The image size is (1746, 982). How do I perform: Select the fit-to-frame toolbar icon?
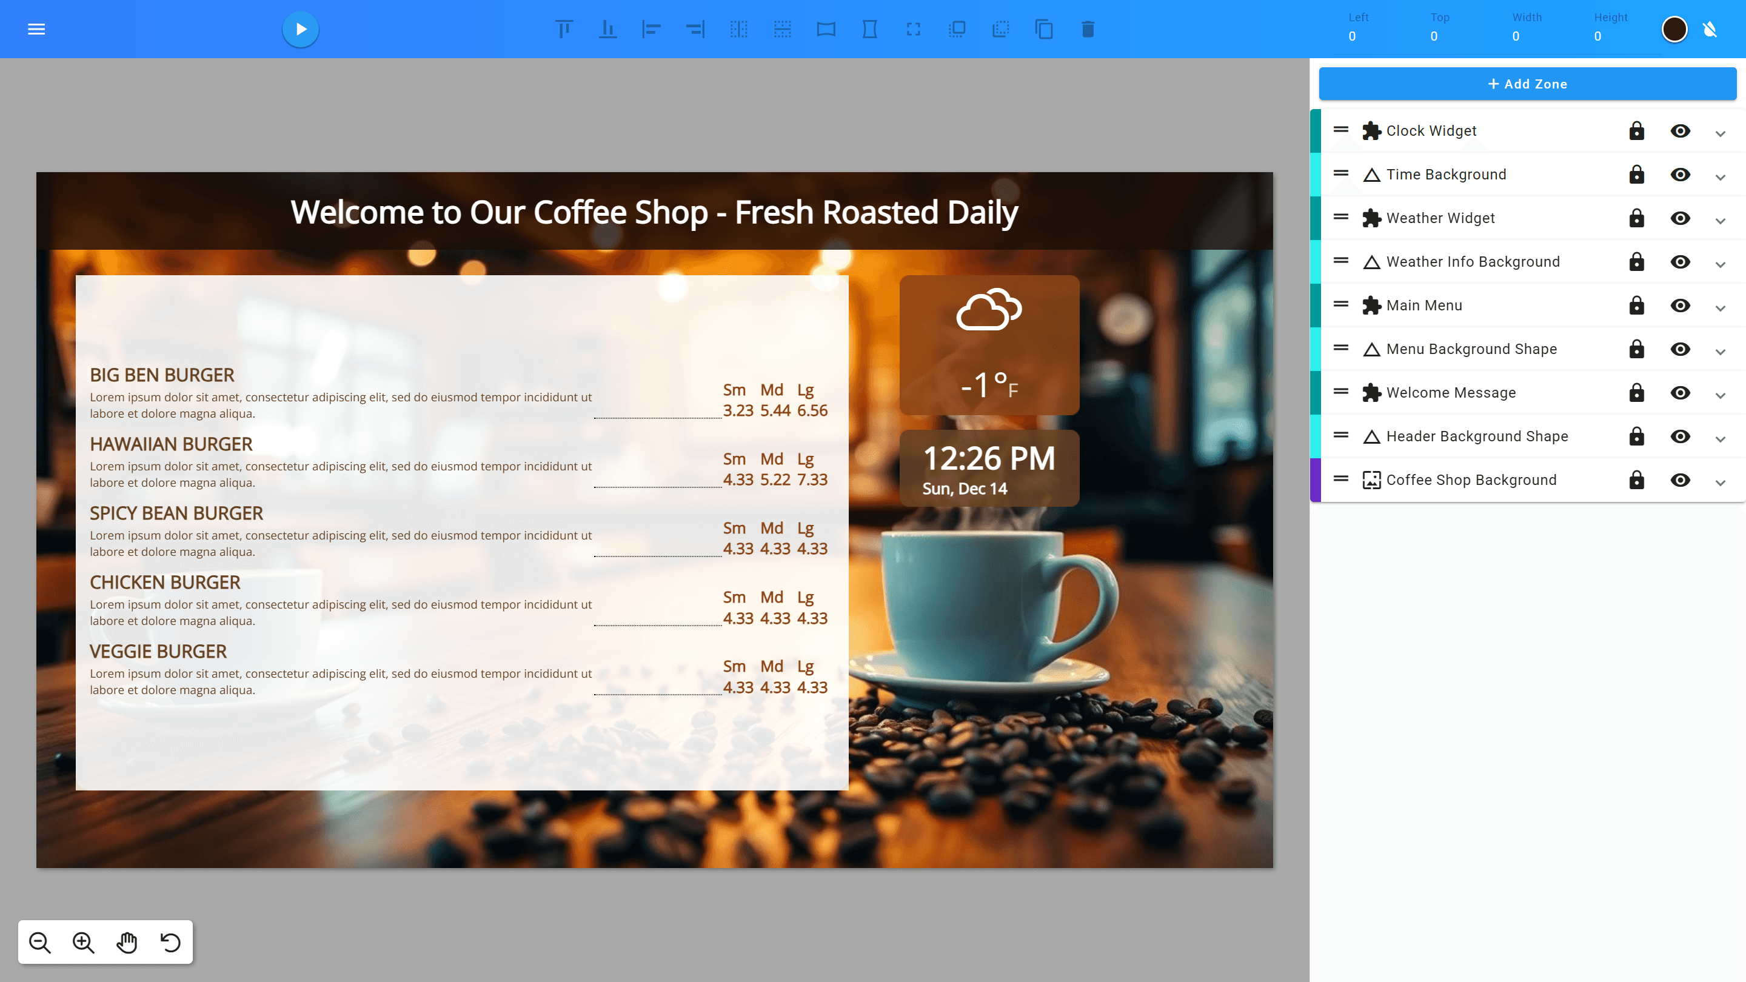[913, 29]
